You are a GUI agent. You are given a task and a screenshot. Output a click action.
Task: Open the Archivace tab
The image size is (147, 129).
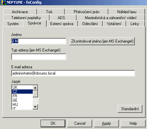click(x=20, y=12)
